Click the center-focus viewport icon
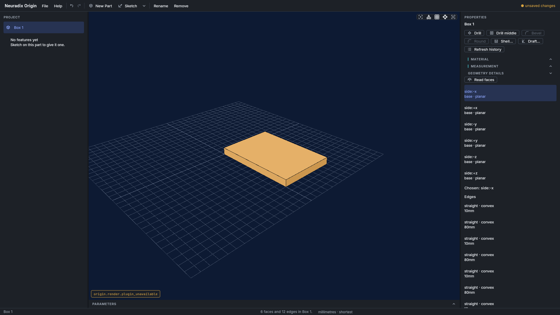This screenshot has height=315, width=560. [x=421, y=17]
